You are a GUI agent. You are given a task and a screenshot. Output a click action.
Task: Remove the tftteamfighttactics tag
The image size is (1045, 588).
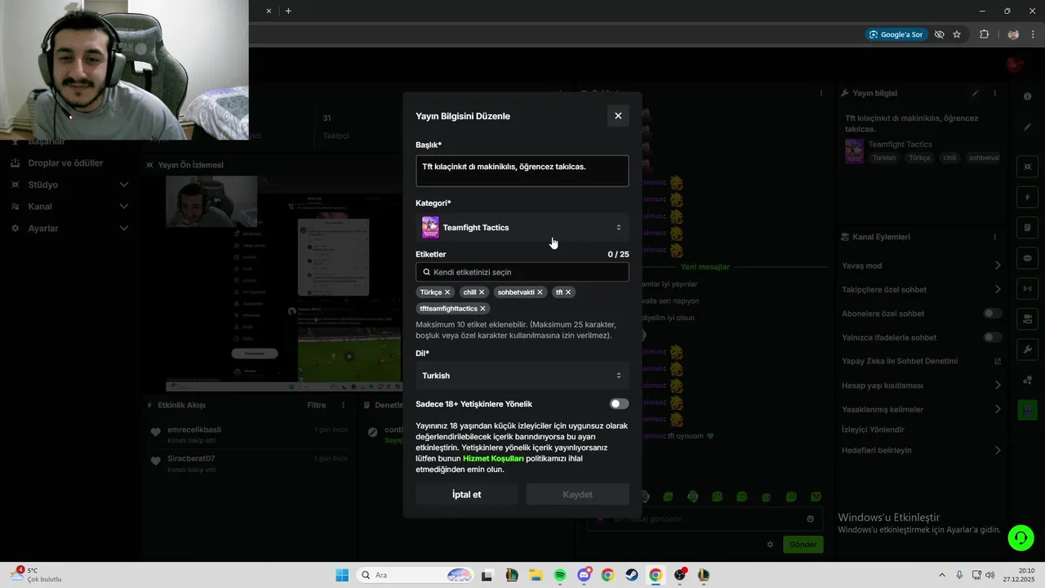click(482, 309)
